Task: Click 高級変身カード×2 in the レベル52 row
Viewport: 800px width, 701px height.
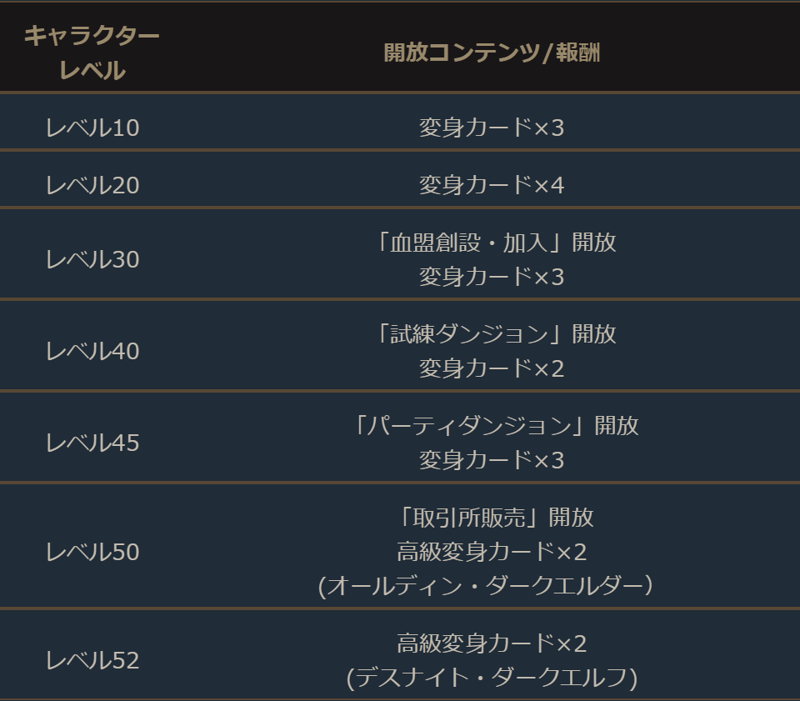Action: click(x=492, y=643)
